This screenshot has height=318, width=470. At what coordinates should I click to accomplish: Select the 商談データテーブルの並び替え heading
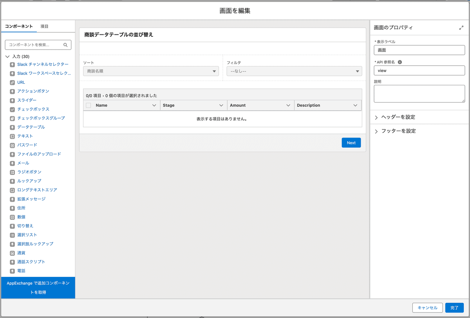(x=119, y=34)
